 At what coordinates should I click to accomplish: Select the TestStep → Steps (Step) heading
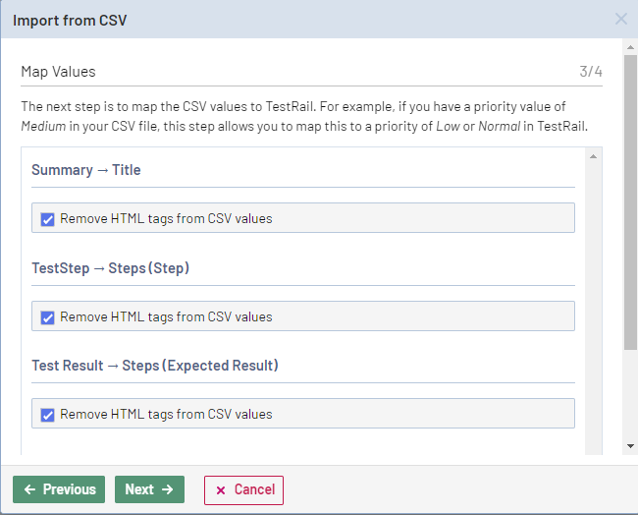[110, 267]
